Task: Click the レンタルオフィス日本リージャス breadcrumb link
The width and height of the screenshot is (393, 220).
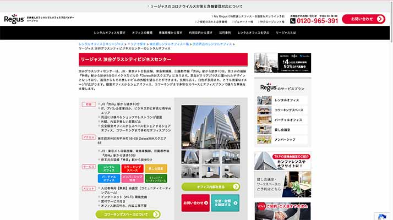Action: [x=101, y=43]
